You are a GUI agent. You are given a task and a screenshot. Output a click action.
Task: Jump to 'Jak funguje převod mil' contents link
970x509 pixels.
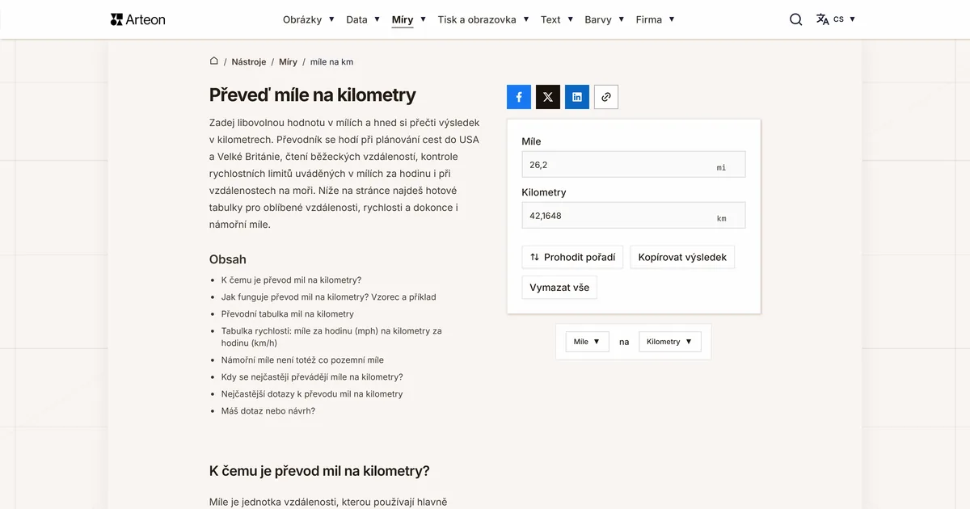coord(328,297)
